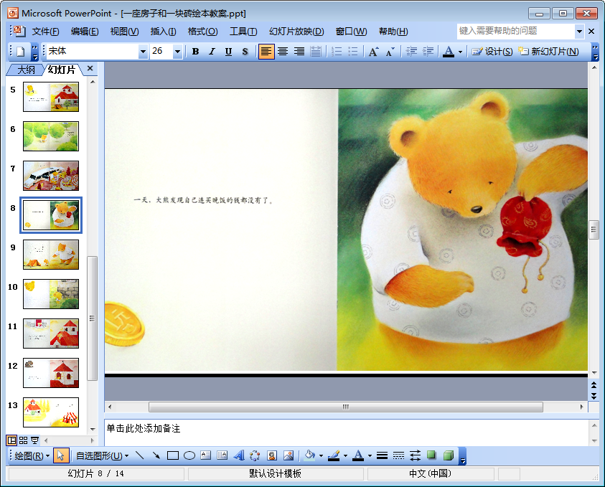
Task: Choose line style icon
Action: tap(382, 455)
